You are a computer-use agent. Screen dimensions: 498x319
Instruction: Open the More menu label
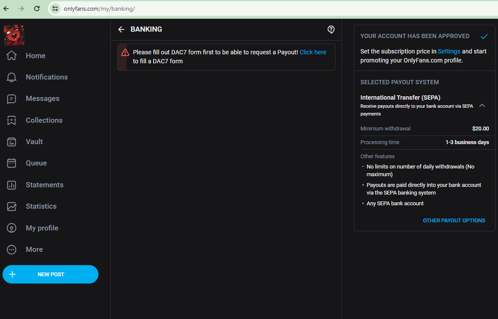34,249
